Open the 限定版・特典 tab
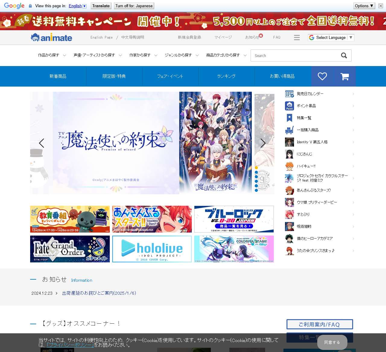The width and height of the screenshot is (386, 352). tap(114, 76)
